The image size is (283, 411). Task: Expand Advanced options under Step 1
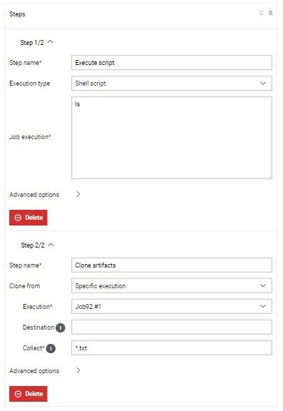point(78,194)
